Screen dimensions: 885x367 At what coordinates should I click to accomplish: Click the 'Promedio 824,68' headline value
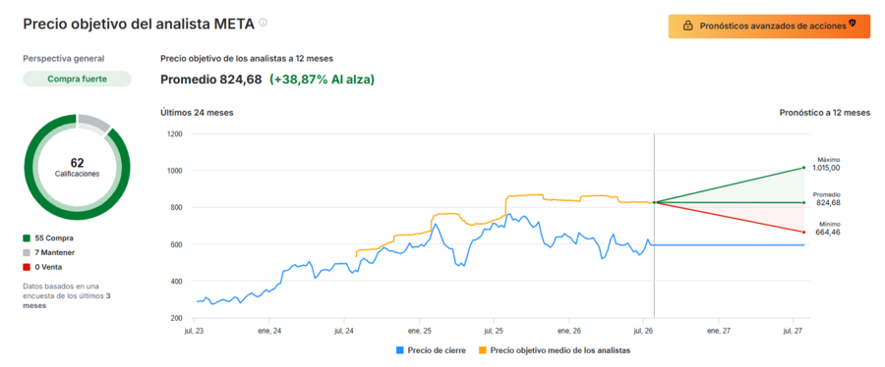click(211, 79)
